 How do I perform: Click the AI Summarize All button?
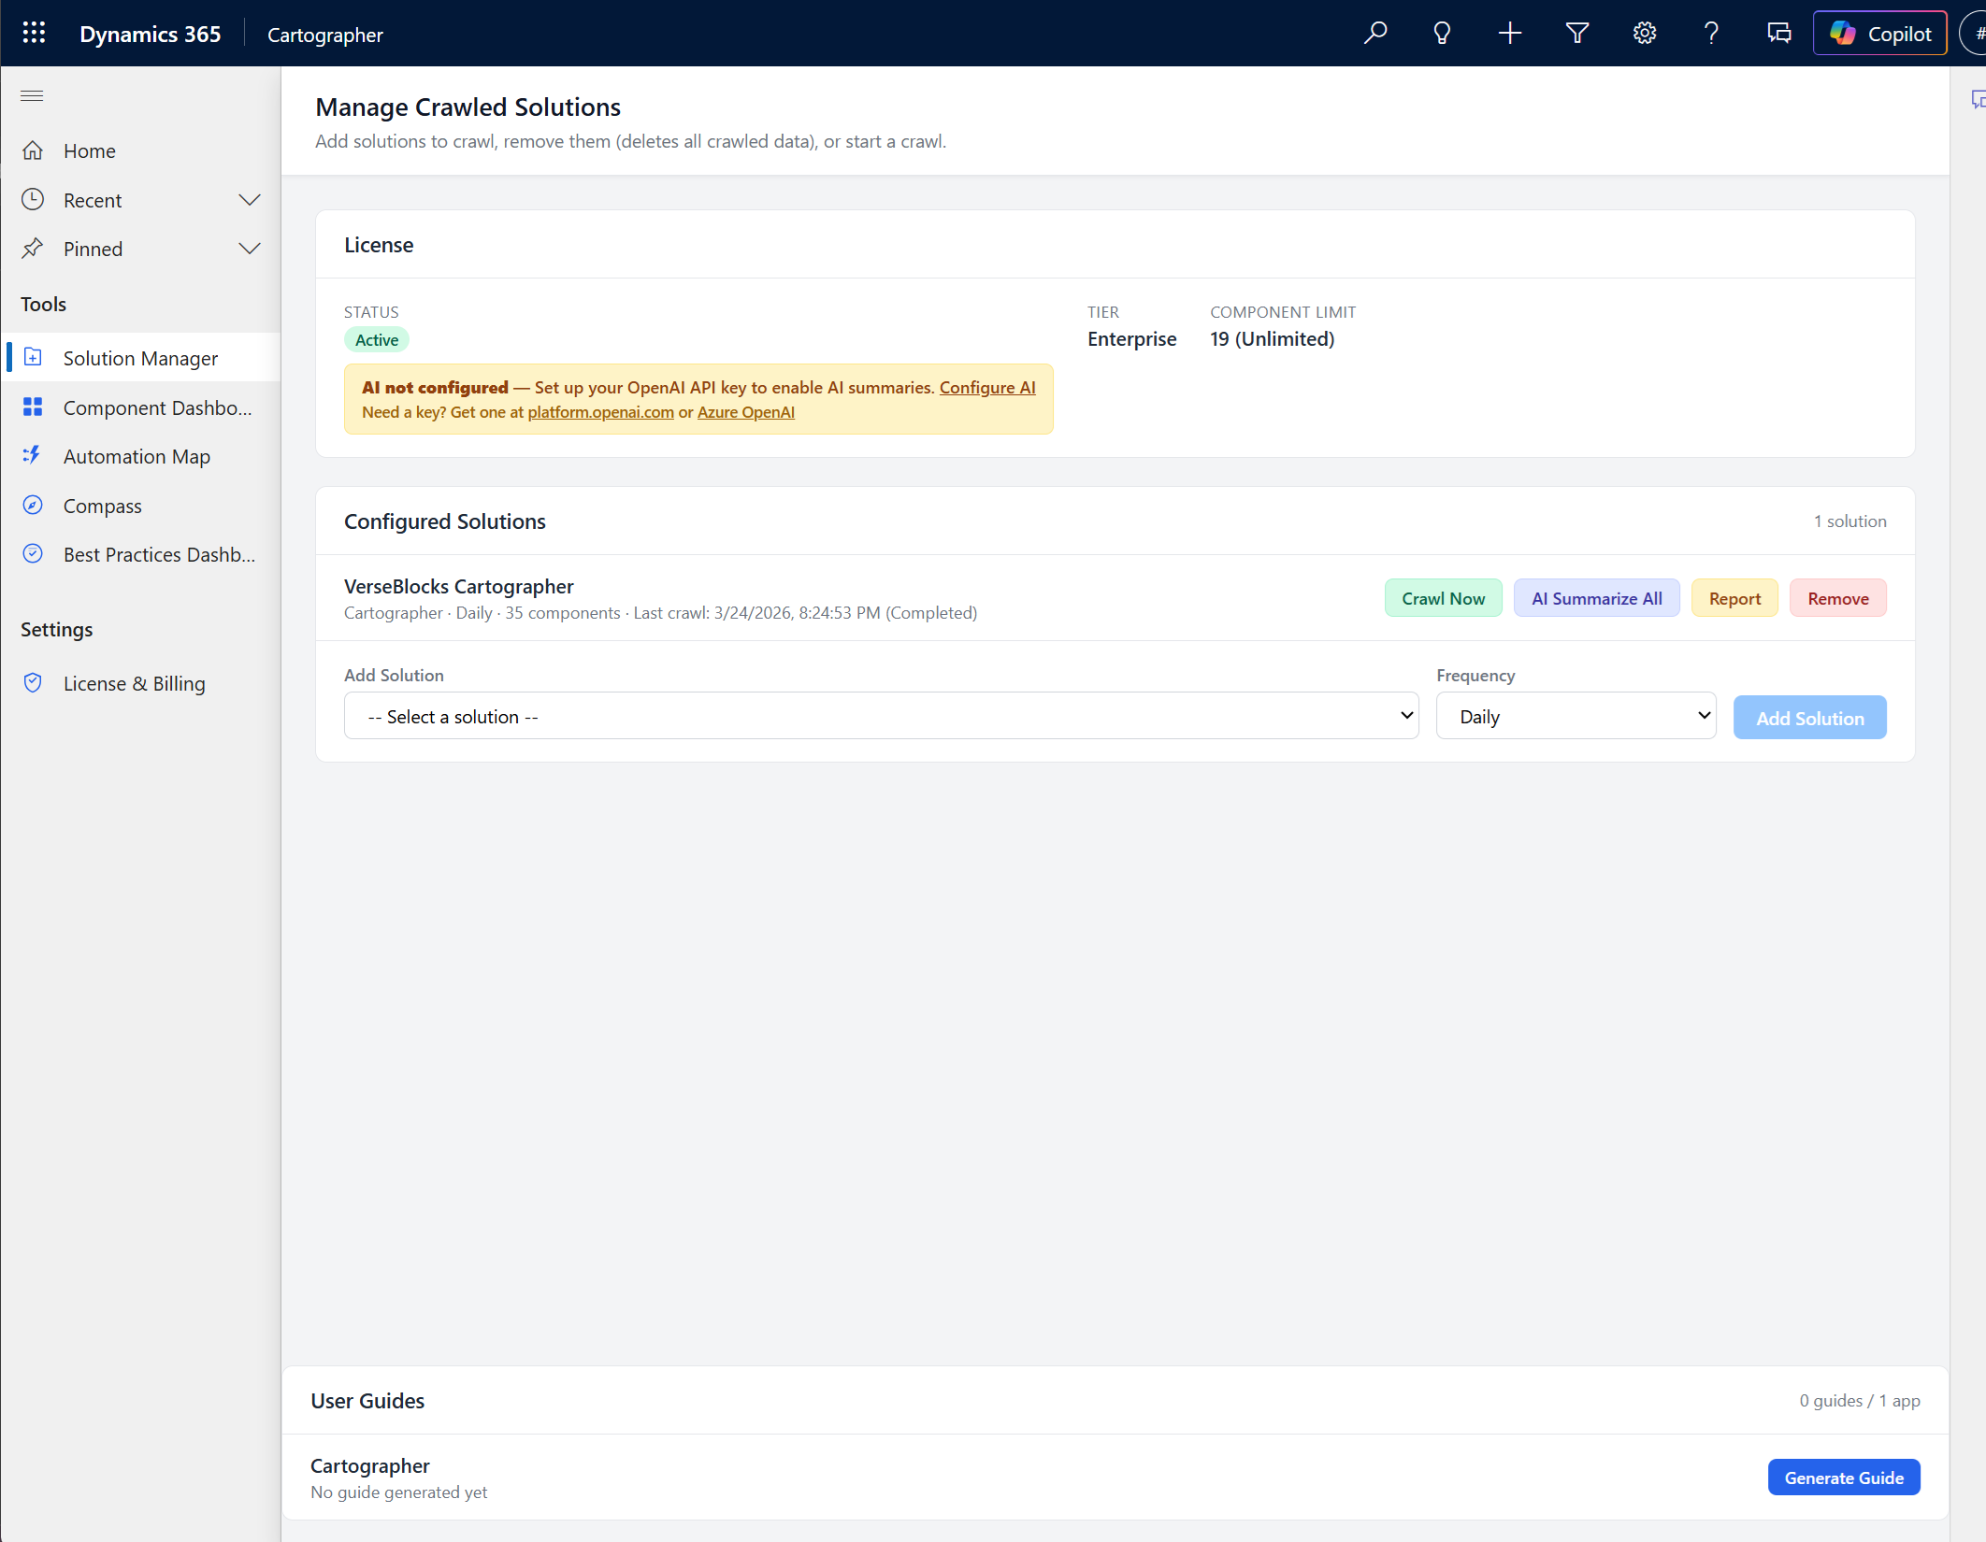1596,598
